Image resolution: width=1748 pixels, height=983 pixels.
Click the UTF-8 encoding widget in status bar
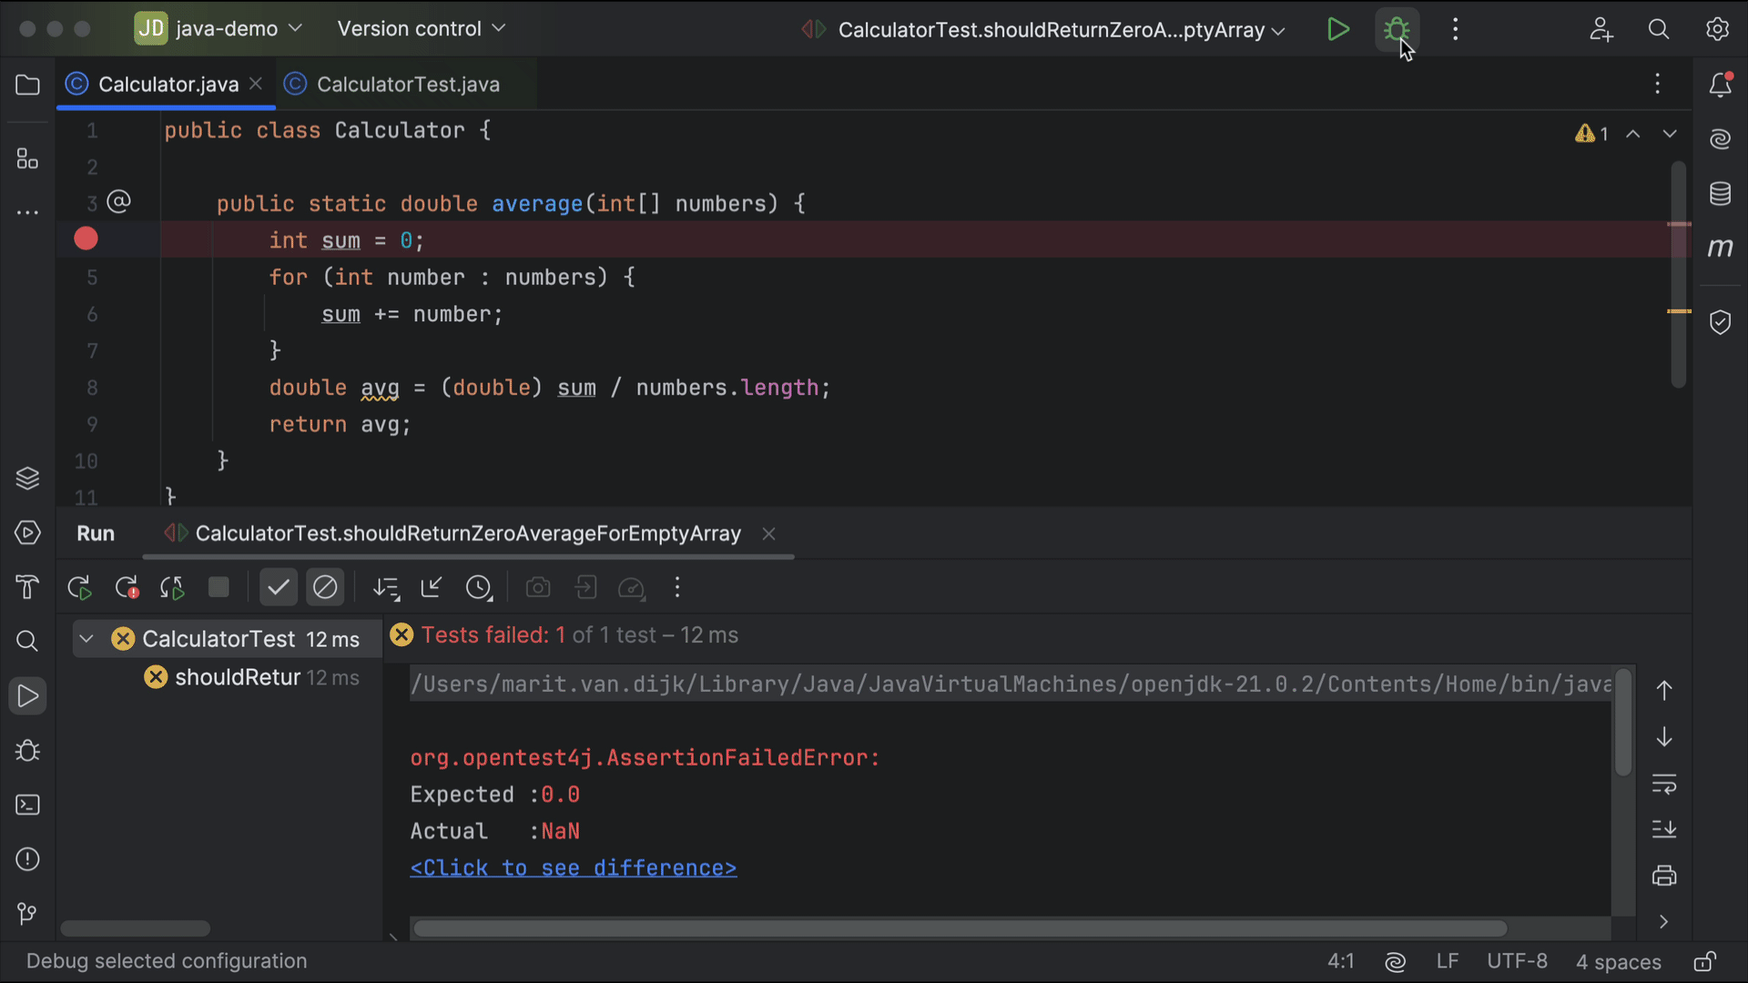coord(1517,961)
